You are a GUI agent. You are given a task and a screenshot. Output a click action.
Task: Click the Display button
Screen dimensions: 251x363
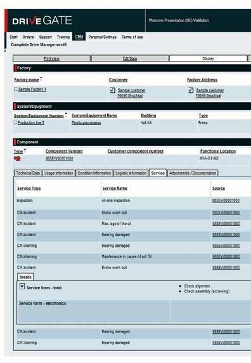pos(208,58)
